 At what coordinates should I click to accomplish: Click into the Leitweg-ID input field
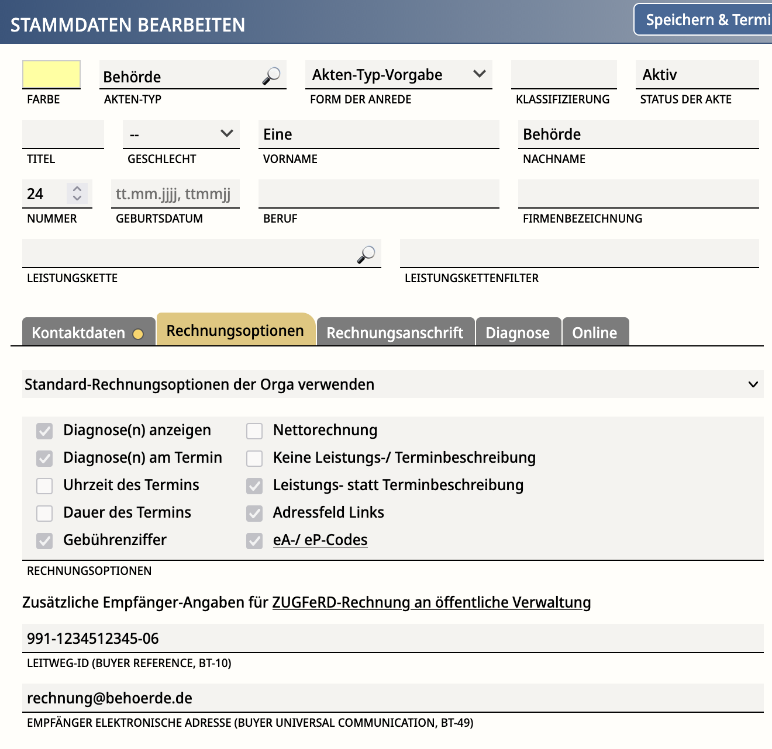click(392, 639)
